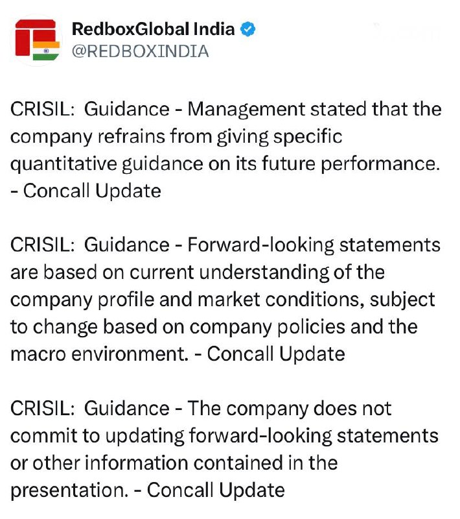Click the phrase "macro environment"
This screenshot has width=460, height=519.
(101, 354)
